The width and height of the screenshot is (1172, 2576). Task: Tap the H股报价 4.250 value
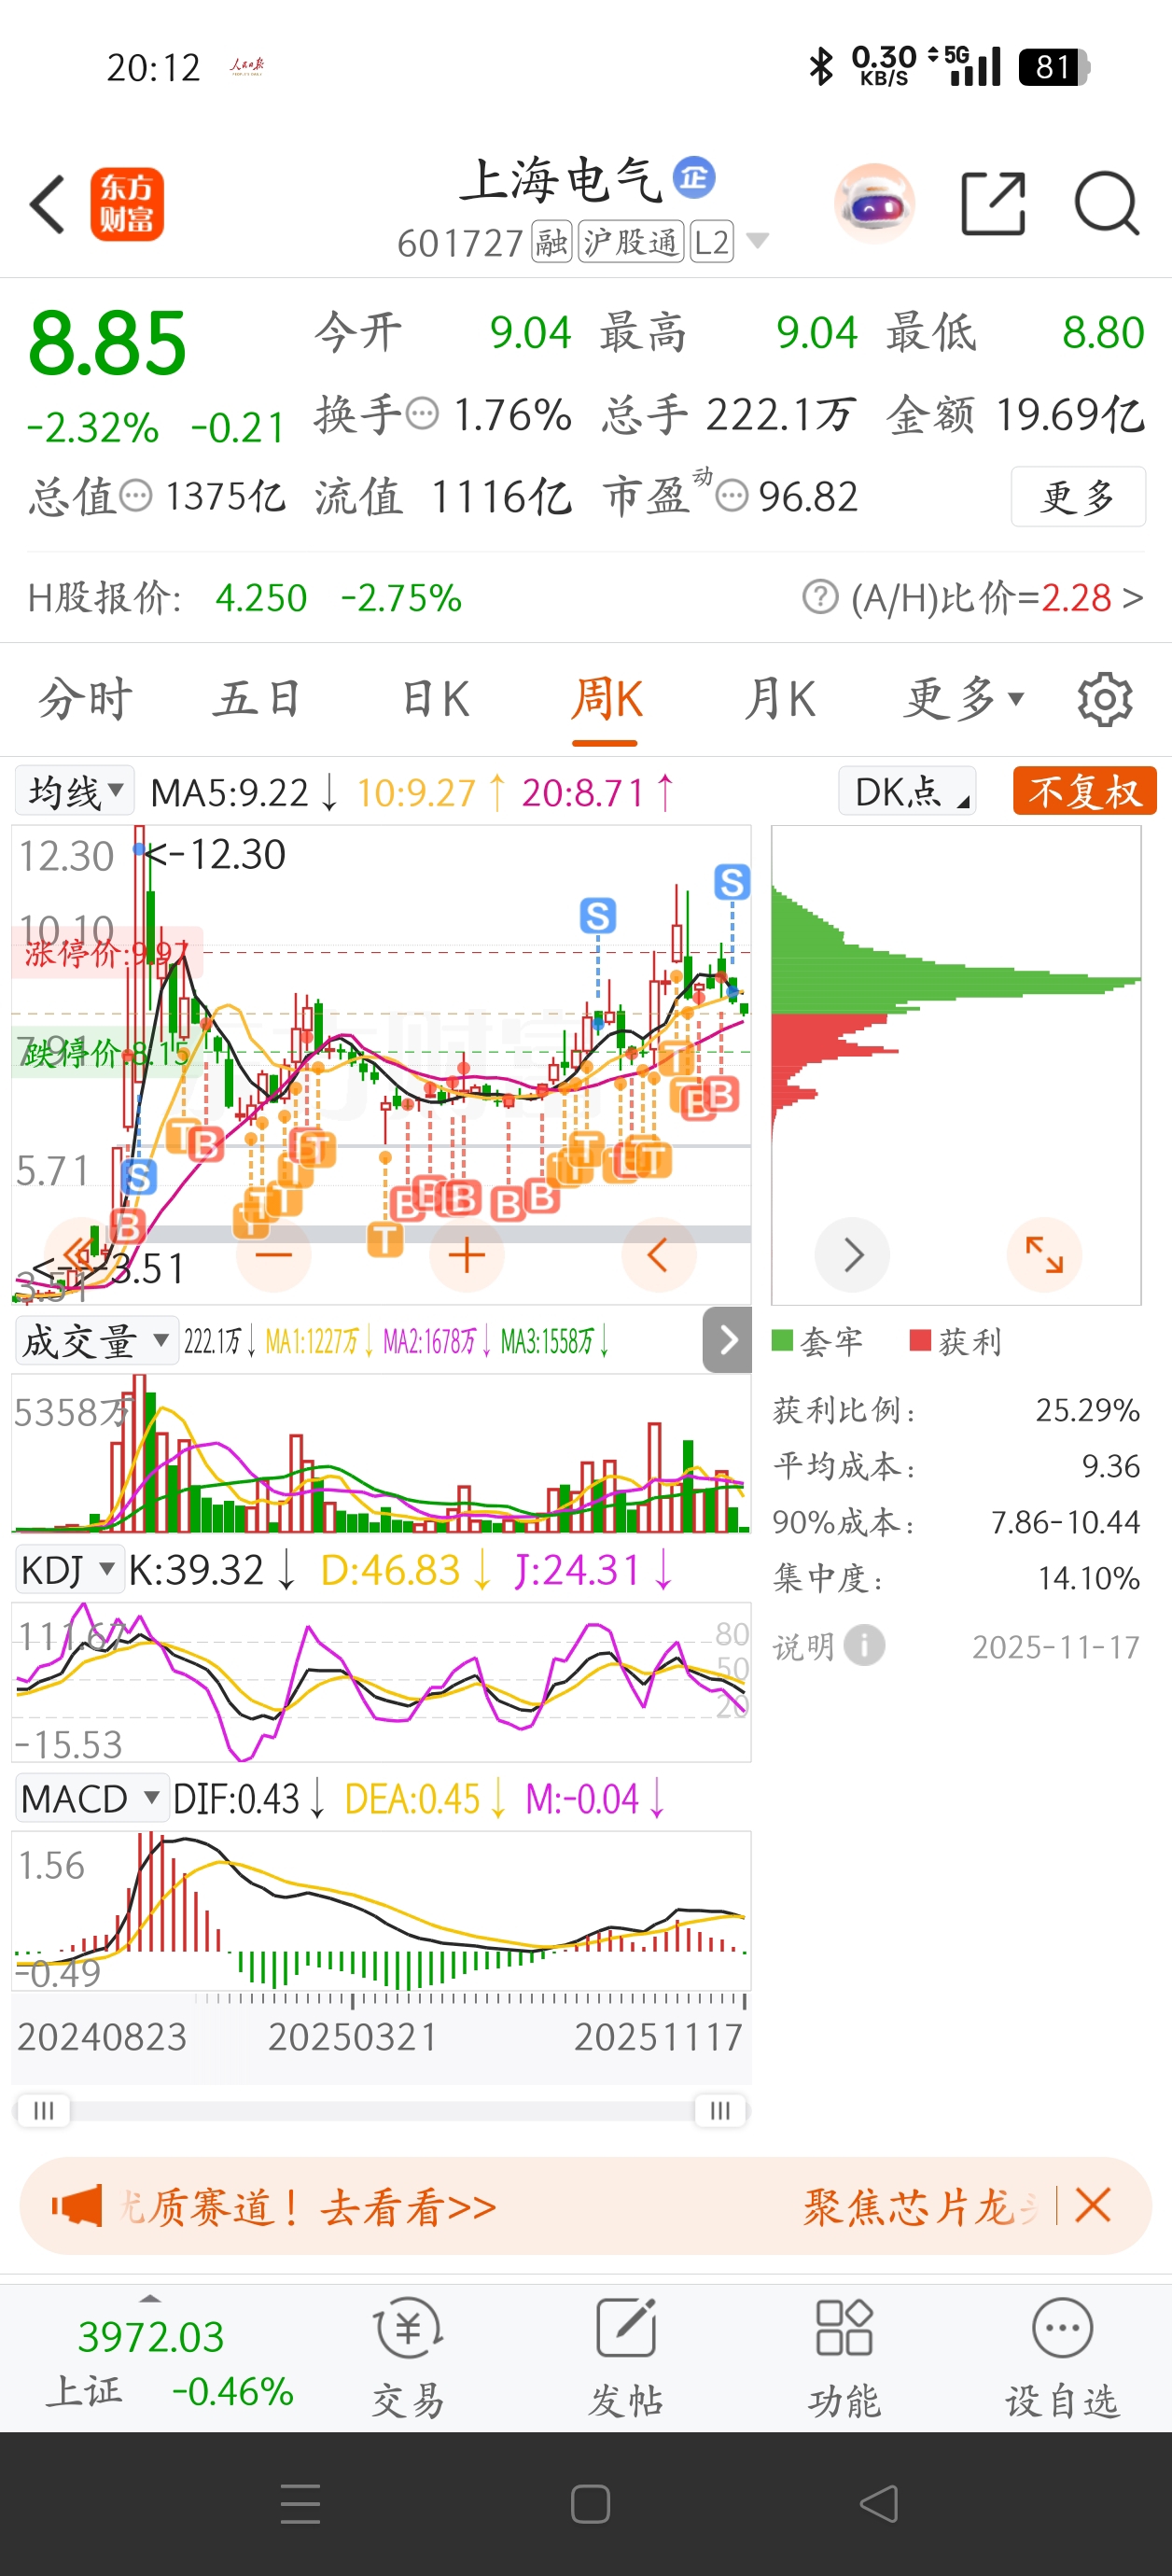pos(261,598)
